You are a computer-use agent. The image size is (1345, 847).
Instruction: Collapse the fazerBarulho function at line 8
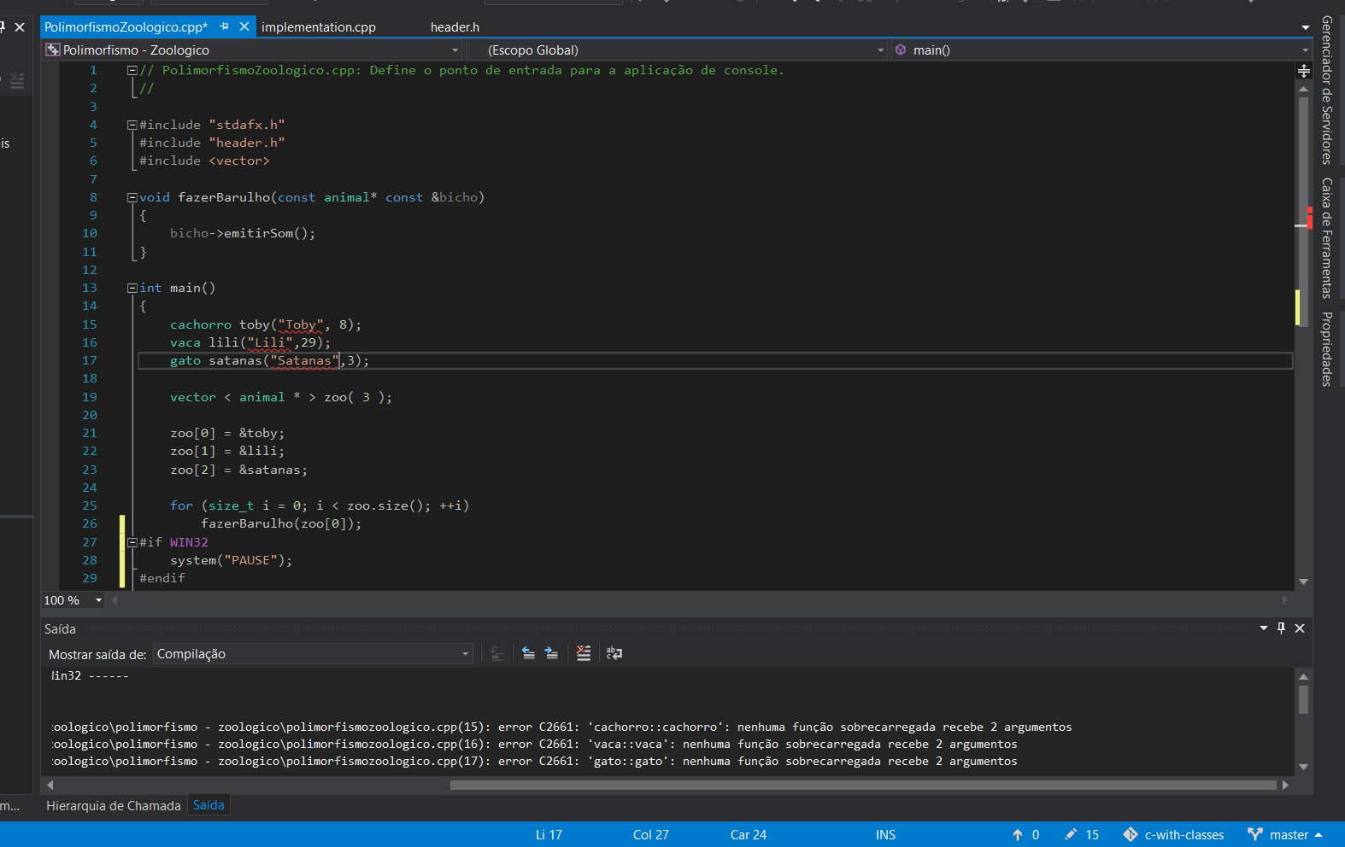(x=132, y=197)
